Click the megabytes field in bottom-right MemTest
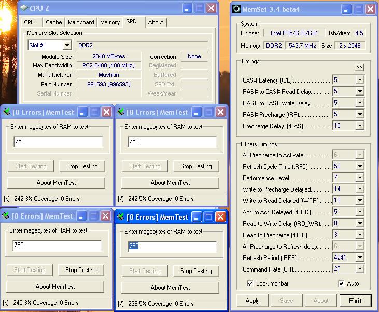 point(172,246)
